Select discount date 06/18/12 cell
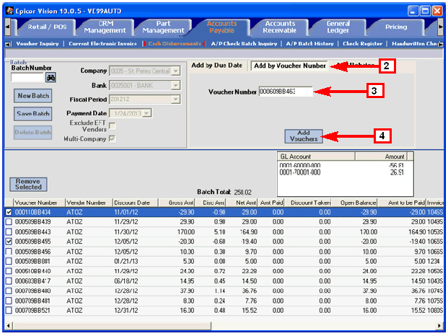The height and width of the screenshot is (336, 448). coord(126,281)
